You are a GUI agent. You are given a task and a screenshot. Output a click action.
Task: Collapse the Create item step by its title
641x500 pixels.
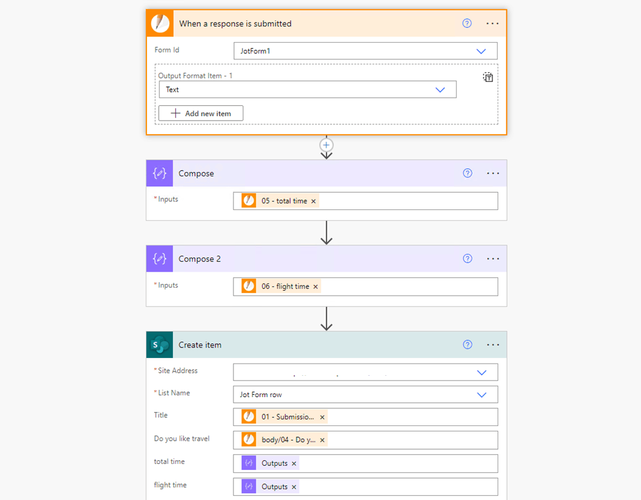coord(200,345)
